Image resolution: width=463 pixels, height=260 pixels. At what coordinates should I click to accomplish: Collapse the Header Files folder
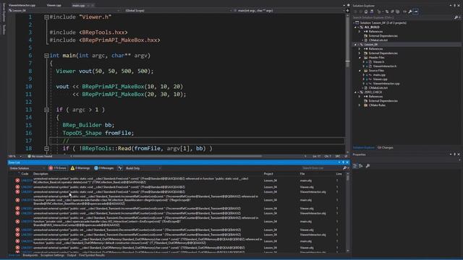coord(360,58)
